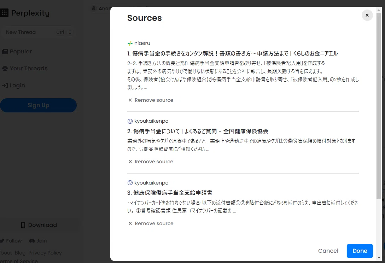Click the X icon beside source 2's Remove source

pos(130,162)
